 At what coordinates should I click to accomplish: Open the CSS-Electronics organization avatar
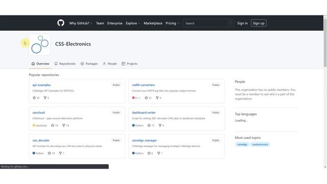click(40, 44)
